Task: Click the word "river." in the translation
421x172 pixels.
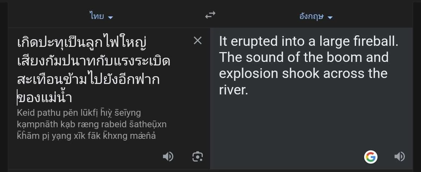Action: 234,90
